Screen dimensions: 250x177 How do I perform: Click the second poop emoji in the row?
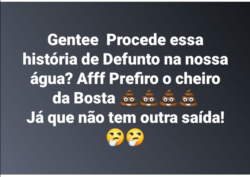click(149, 98)
